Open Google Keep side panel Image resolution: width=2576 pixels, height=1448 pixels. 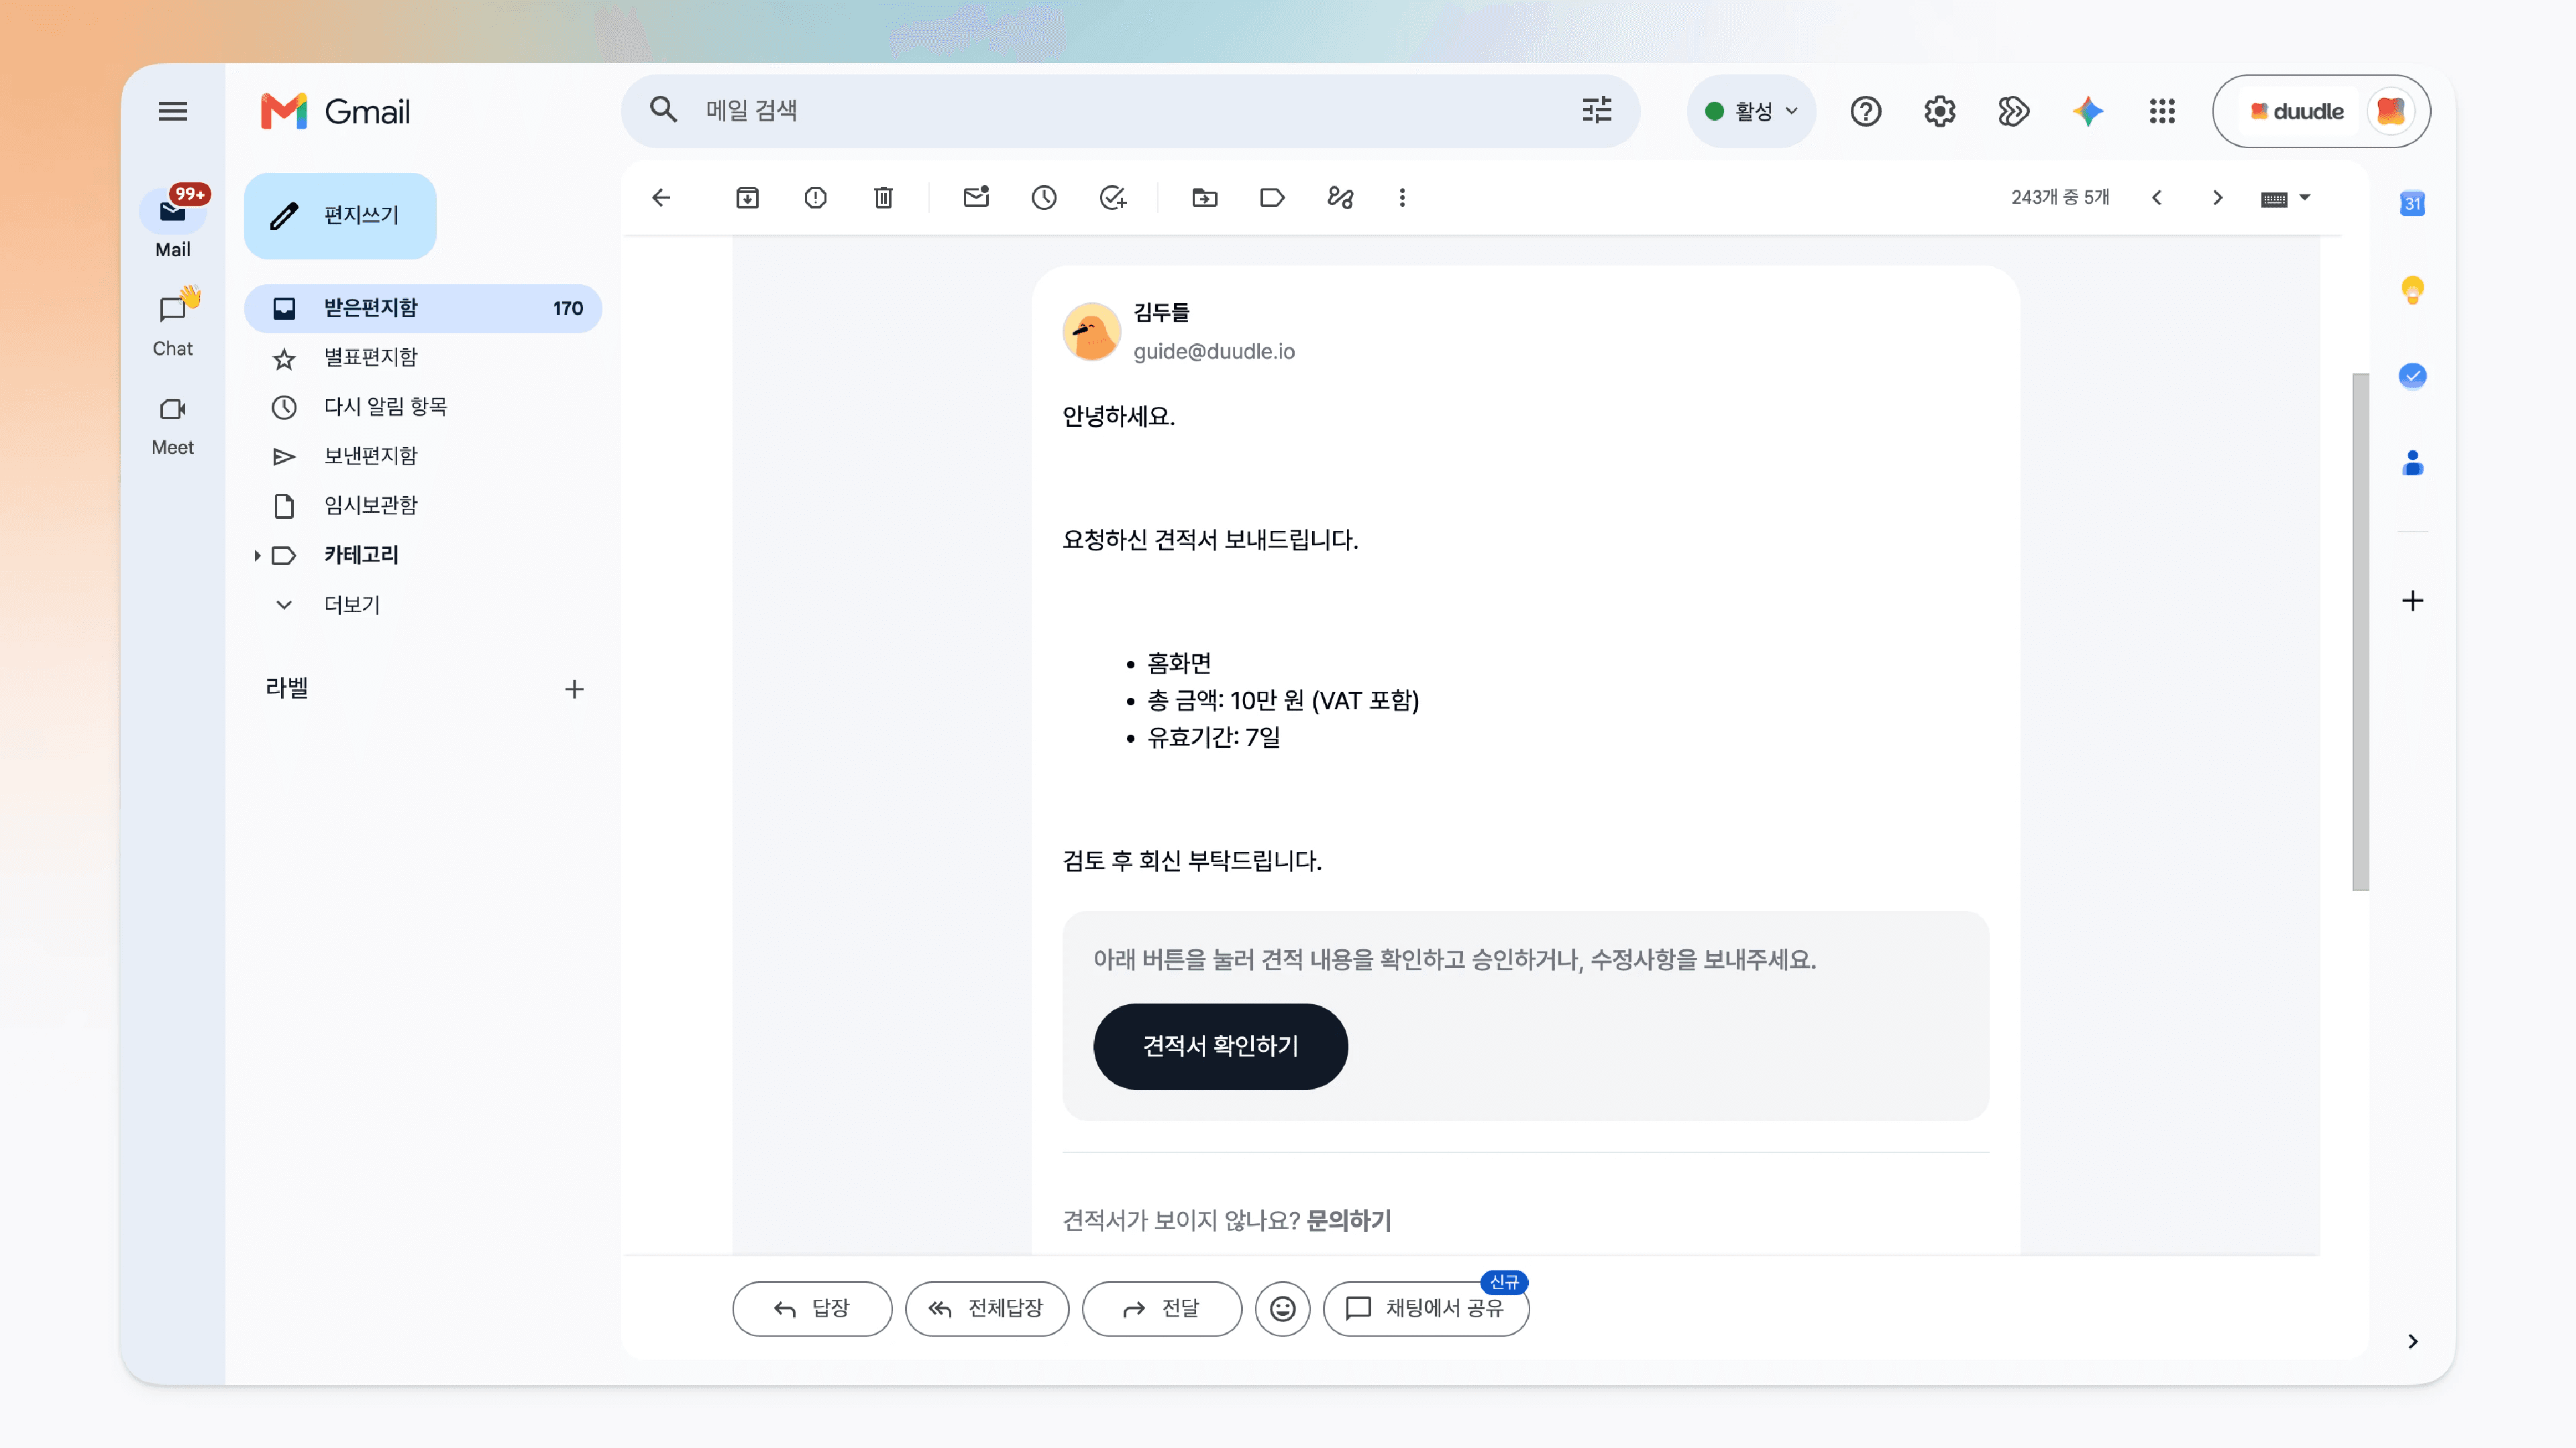coord(2412,290)
